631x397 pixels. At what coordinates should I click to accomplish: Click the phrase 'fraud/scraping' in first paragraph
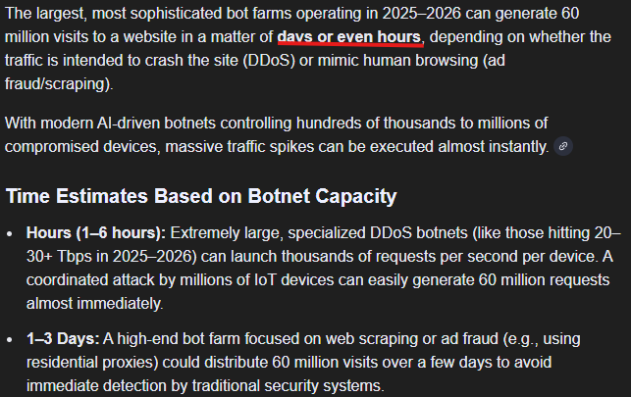[x=55, y=84]
